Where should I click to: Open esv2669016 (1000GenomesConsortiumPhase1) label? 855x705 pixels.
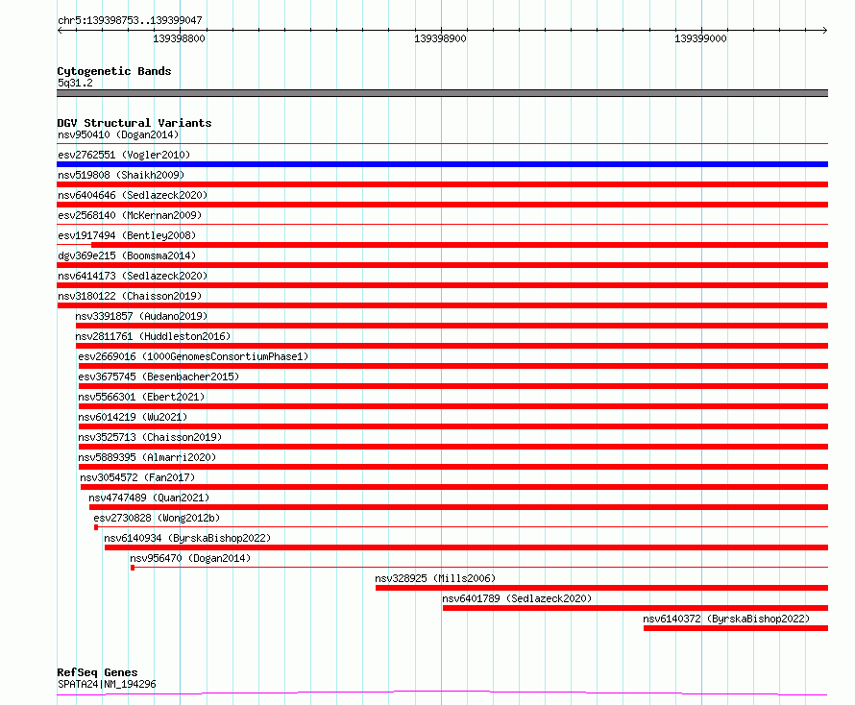click(193, 356)
